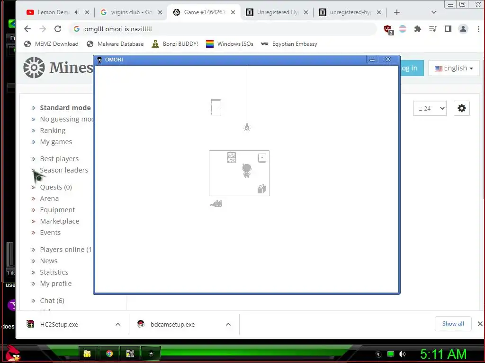Expand HC2Setup.exe download options
This screenshot has width=485, height=363.
tap(118, 324)
